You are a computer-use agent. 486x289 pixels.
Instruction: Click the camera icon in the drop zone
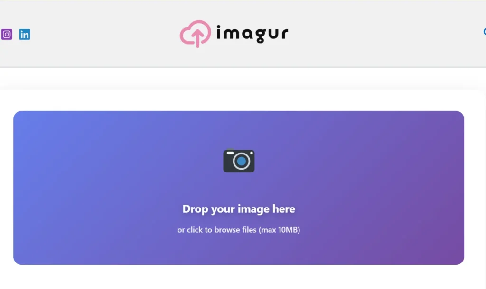[239, 161]
